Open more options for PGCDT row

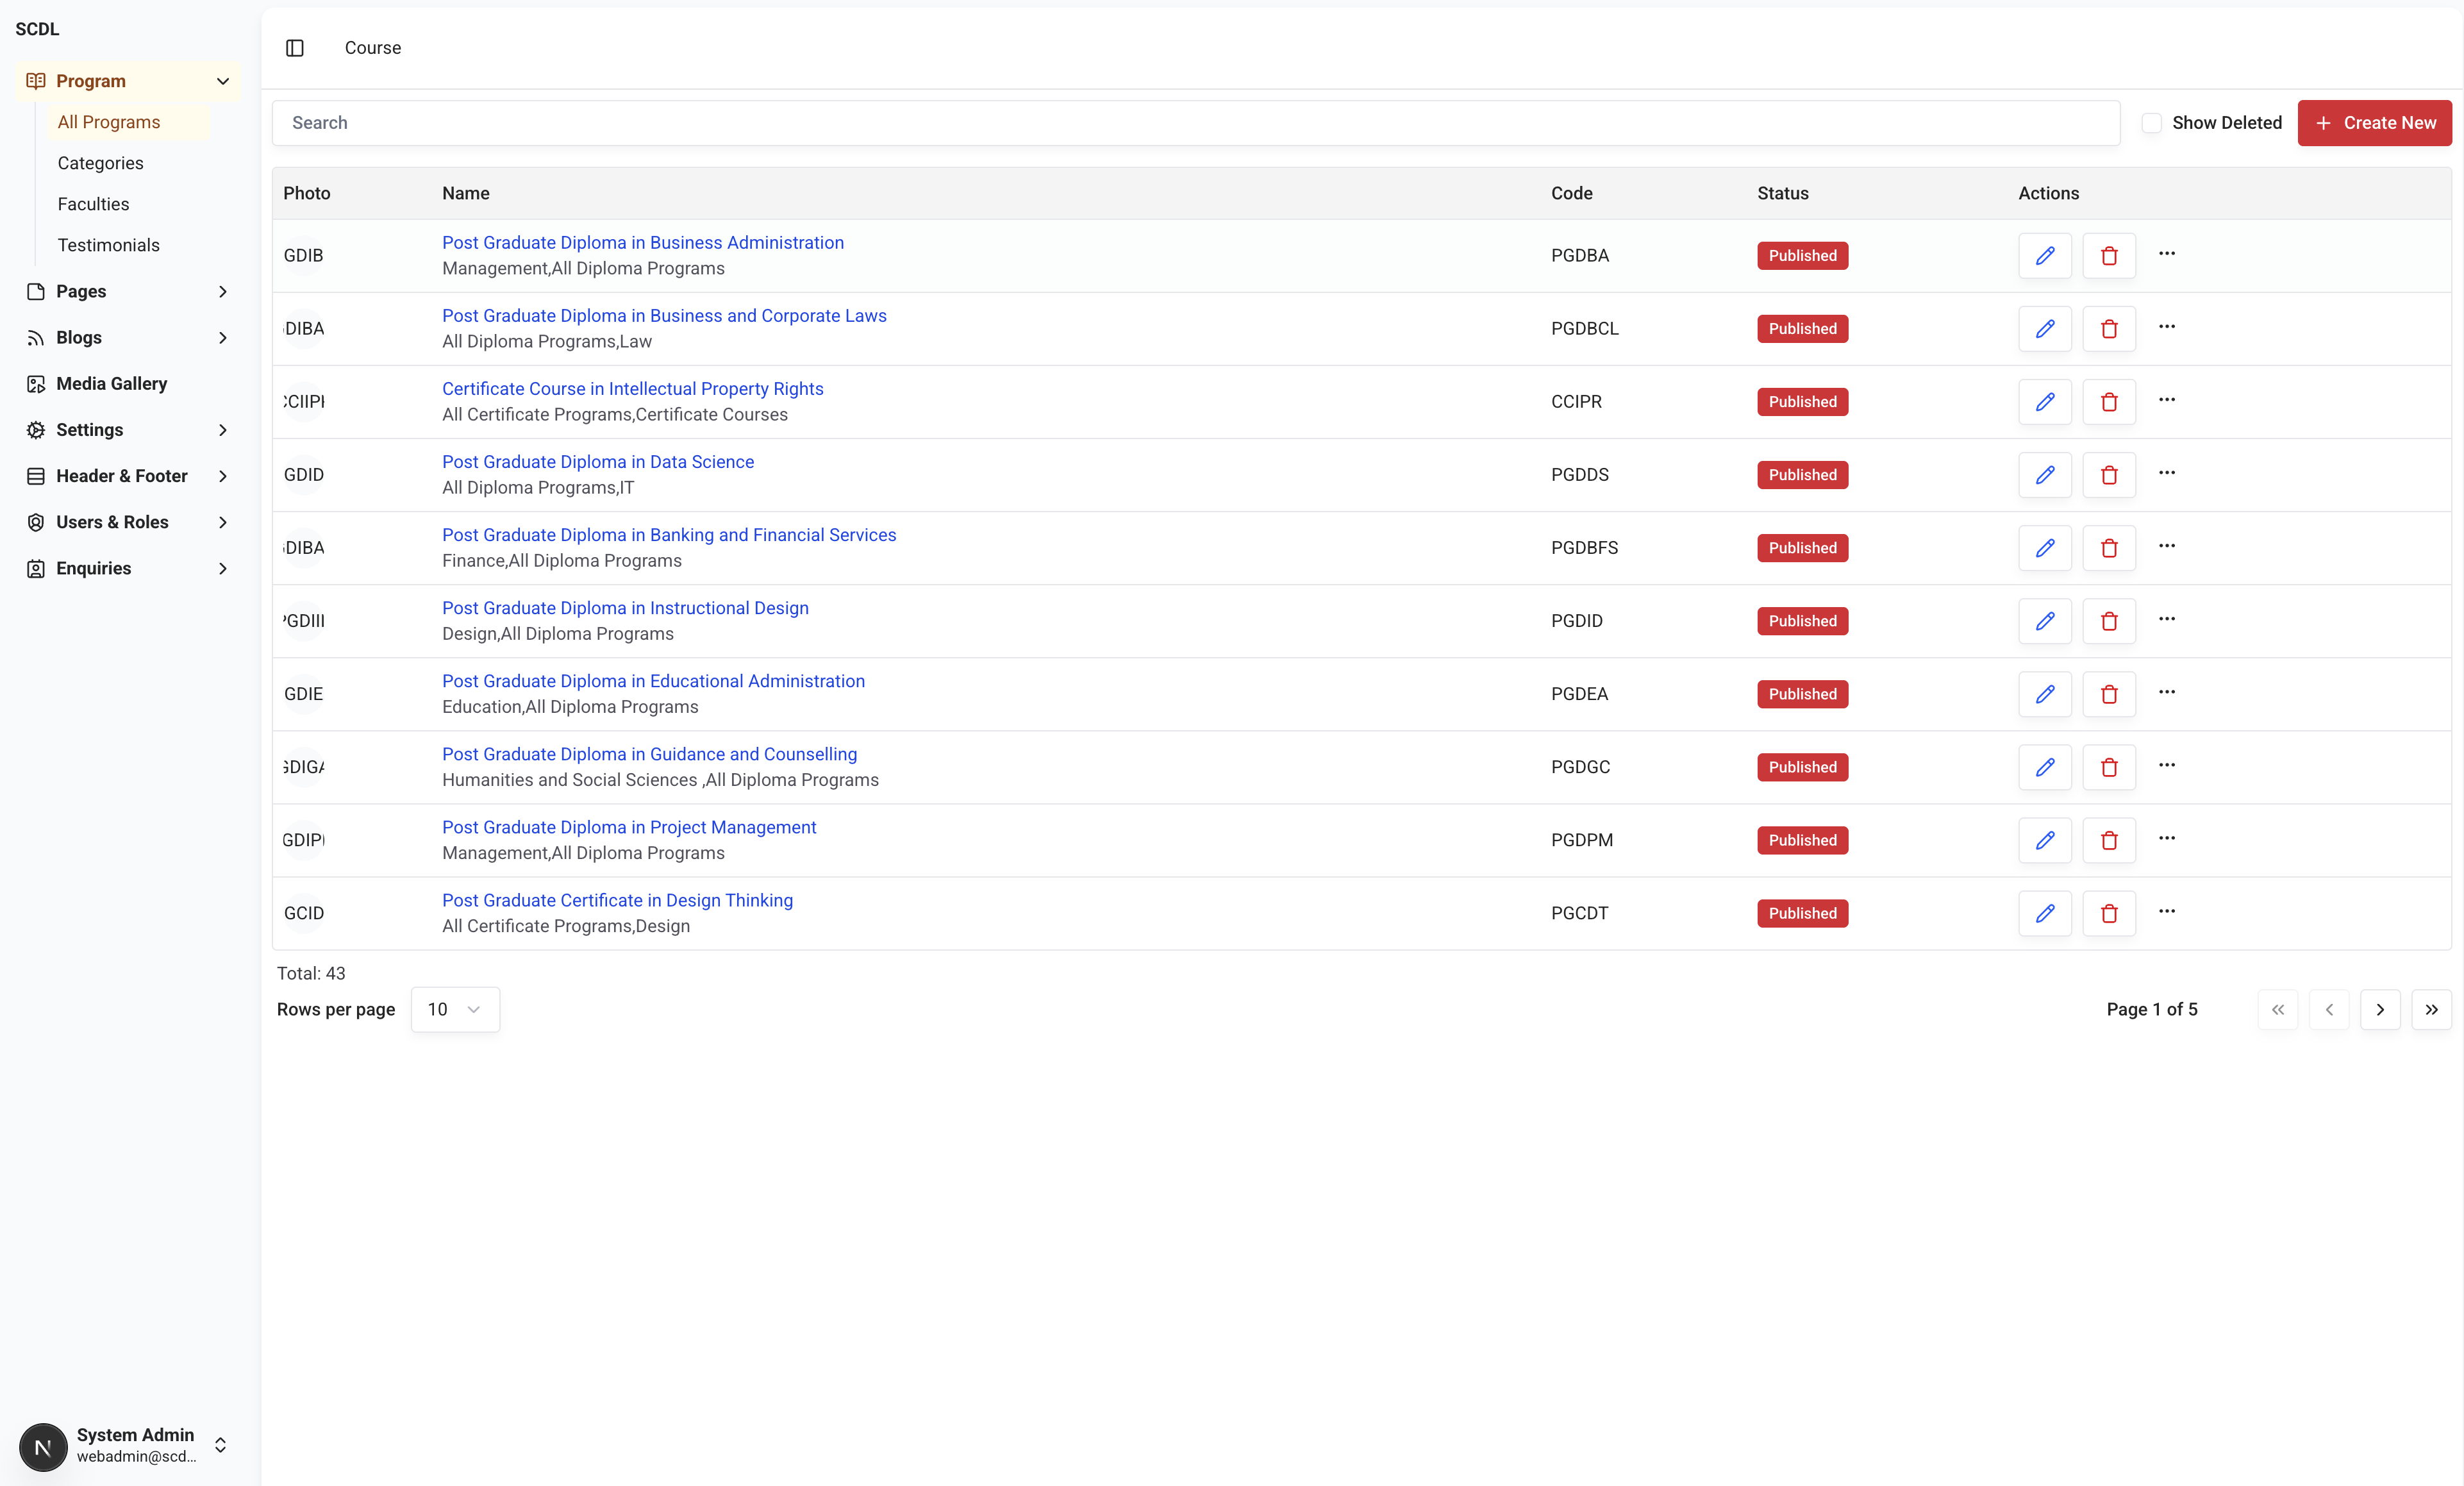(2166, 911)
